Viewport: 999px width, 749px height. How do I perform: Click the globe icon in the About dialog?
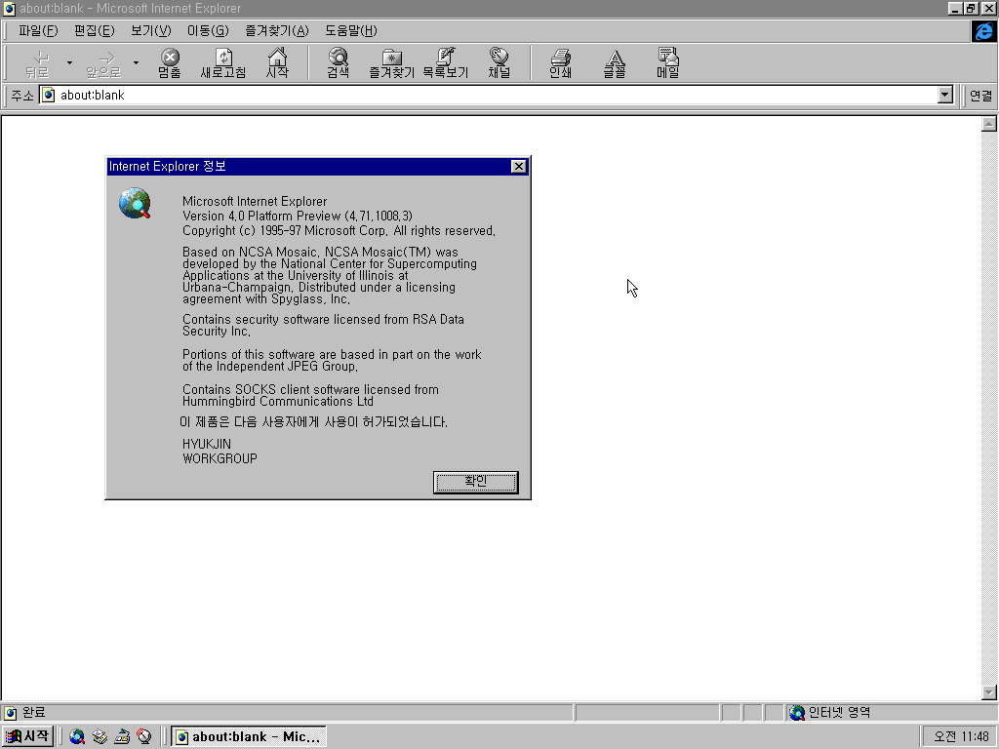[135, 203]
